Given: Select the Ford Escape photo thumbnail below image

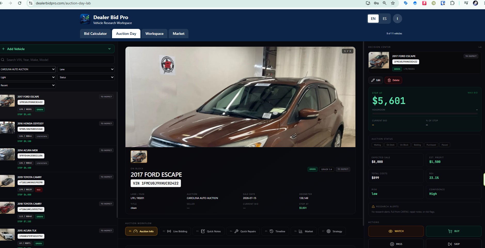Looking at the screenshot, I should [x=139, y=157].
